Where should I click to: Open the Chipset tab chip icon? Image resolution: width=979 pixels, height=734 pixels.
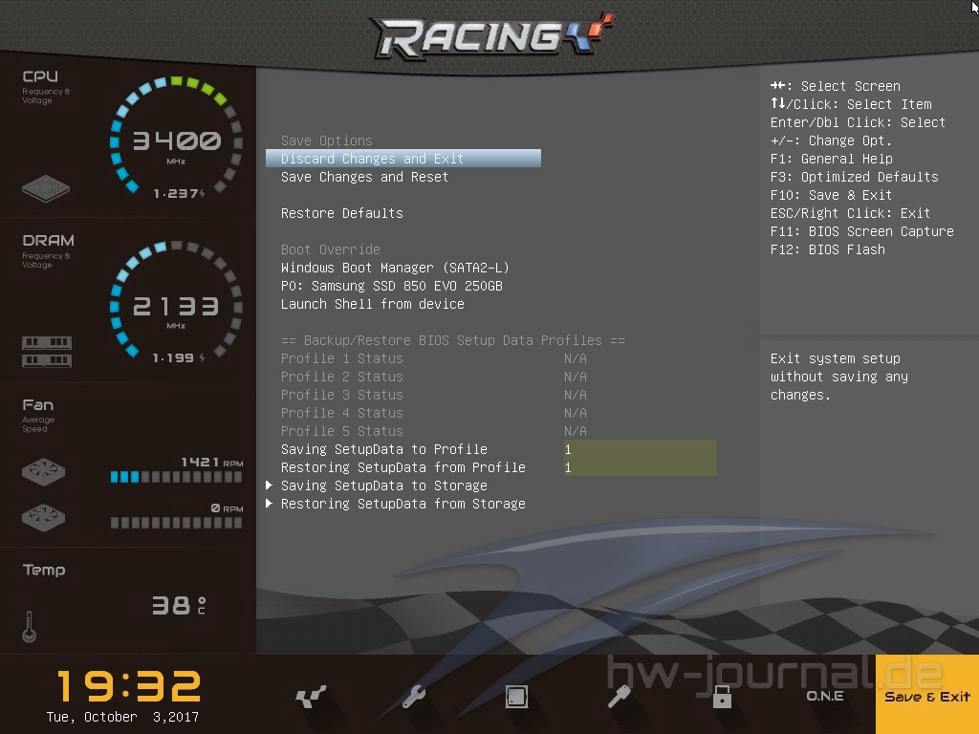pos(516,696)
